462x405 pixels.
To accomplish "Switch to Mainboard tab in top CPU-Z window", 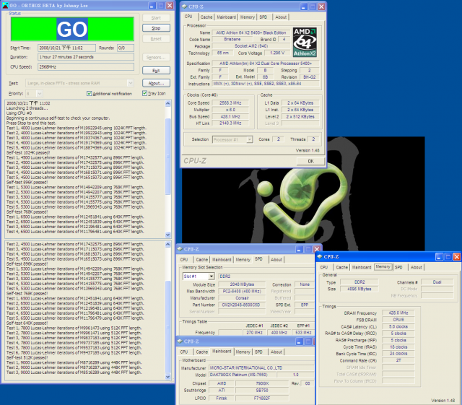I will (x=226, y=17).
